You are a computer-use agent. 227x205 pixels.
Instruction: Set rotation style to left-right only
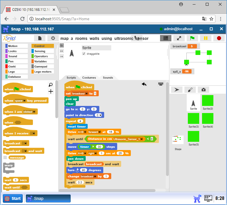62,51
